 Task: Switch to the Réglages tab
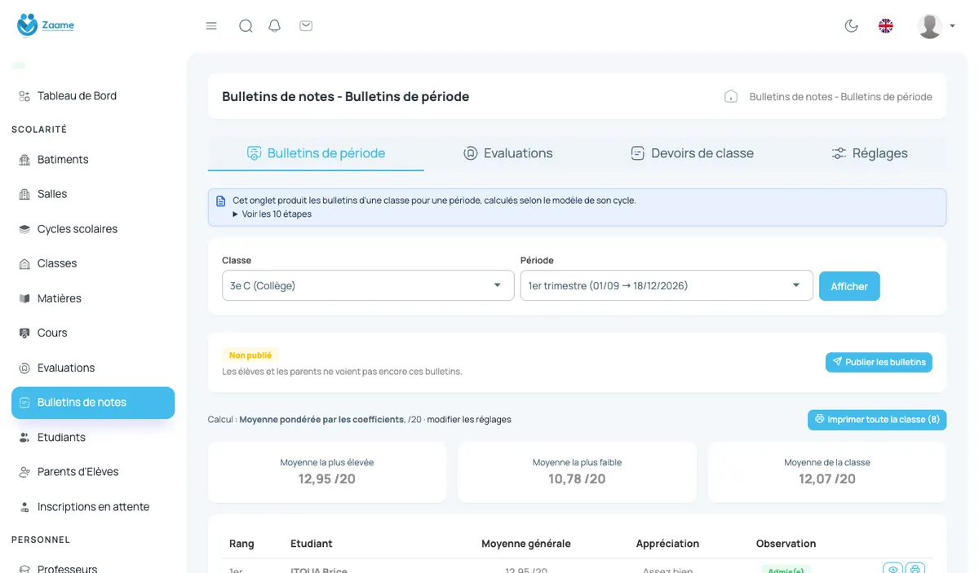870,153
